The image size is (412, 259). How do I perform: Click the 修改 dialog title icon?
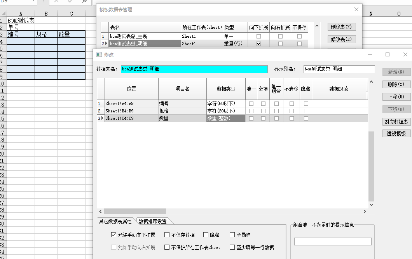[99, 54]
